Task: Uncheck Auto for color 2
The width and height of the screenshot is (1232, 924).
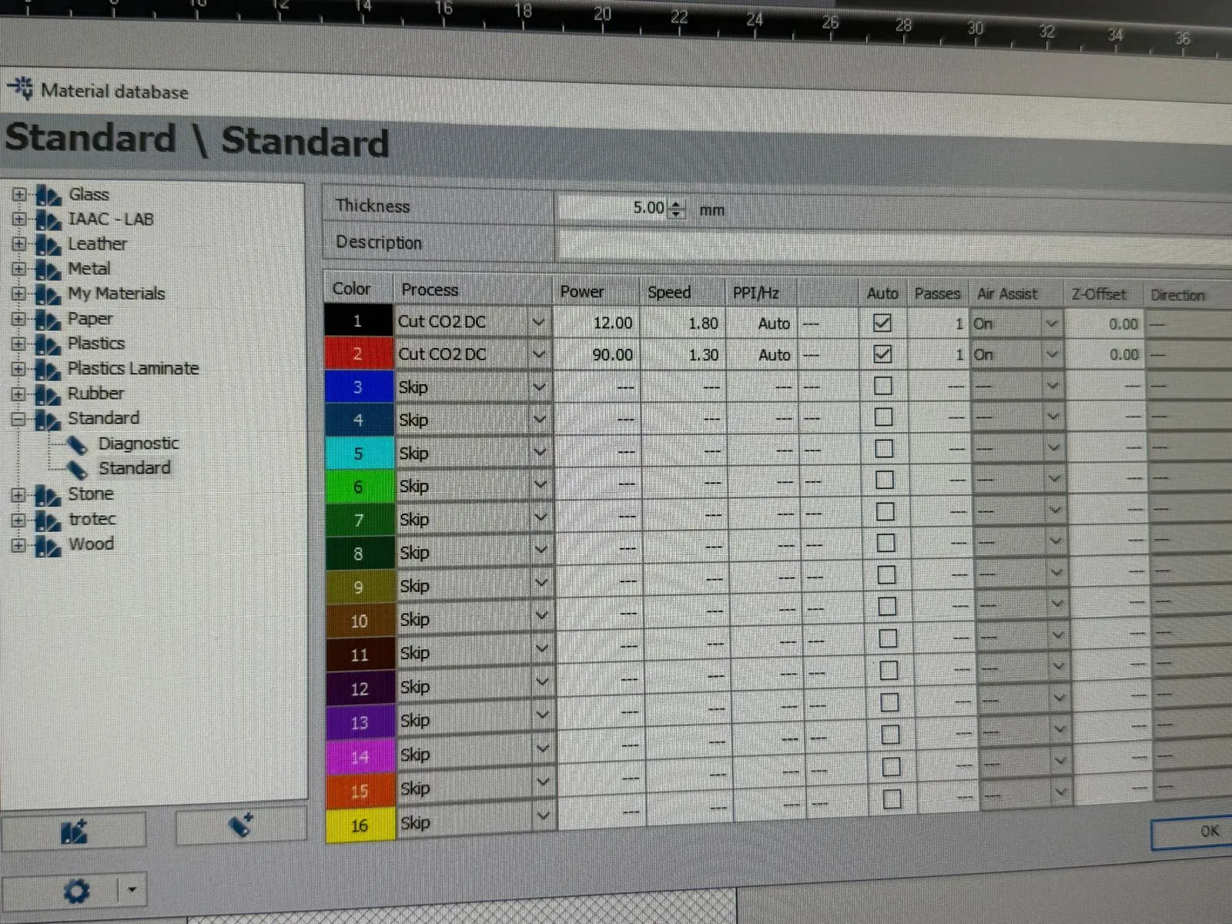Action: [x=882, y=354]
